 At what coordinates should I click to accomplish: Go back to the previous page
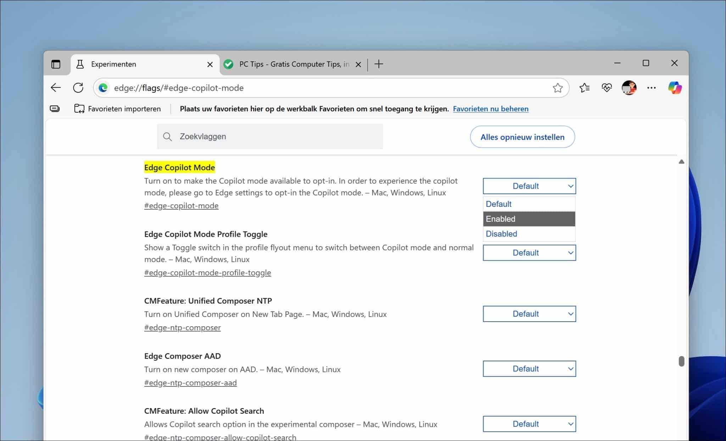point(56,87)
